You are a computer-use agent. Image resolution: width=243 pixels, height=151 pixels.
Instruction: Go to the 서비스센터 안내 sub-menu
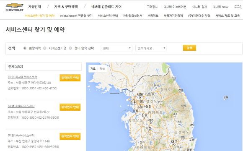[x=108, y=16]
